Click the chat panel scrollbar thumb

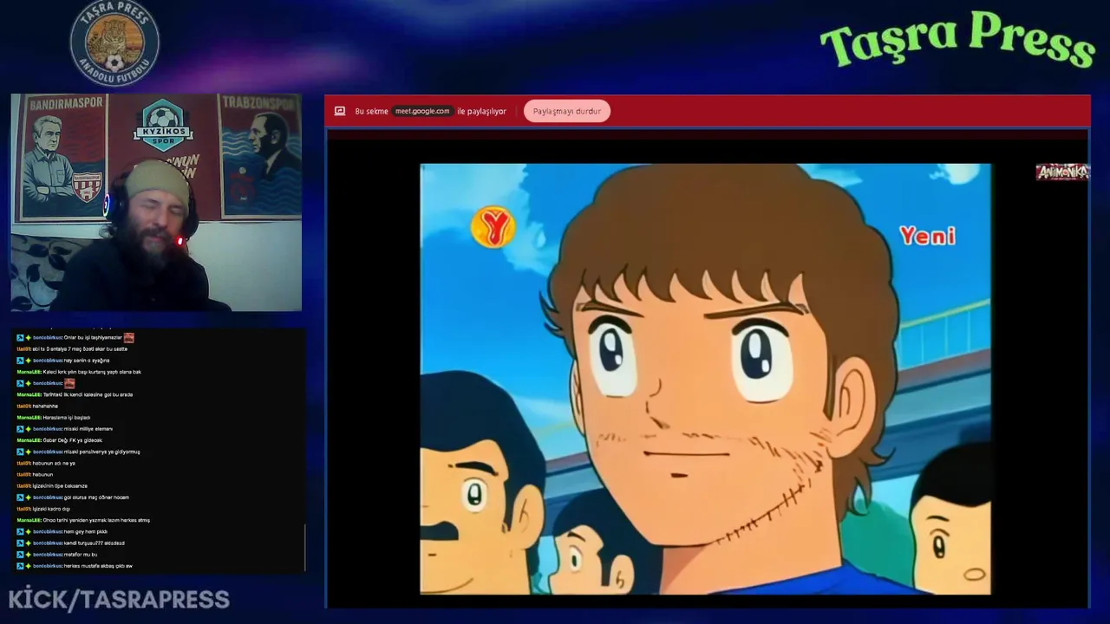click(304, 548)
